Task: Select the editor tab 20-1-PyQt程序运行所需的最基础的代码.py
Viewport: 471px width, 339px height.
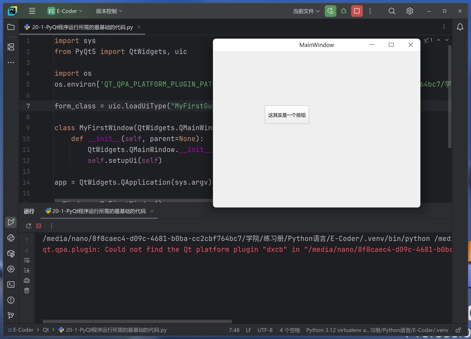Action: click(82, 27)
